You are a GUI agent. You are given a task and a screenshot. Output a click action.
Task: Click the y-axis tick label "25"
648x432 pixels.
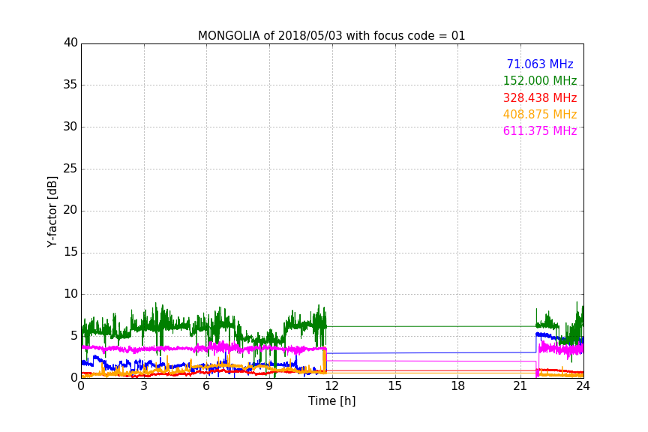click(x=70, y=168)
